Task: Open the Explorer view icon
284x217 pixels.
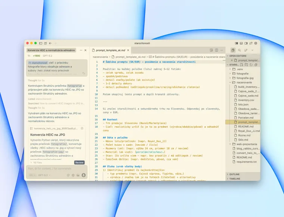Action: [233, 50]
